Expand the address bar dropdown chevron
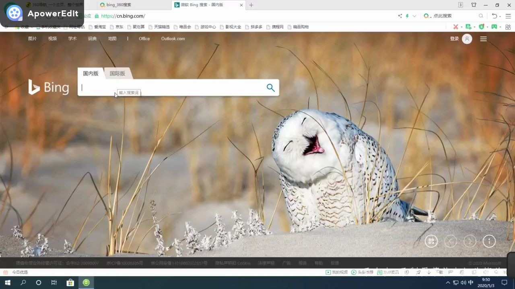 pos(414,16)
